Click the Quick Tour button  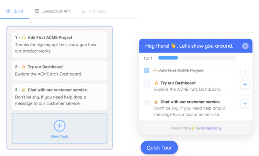point(159,147)
